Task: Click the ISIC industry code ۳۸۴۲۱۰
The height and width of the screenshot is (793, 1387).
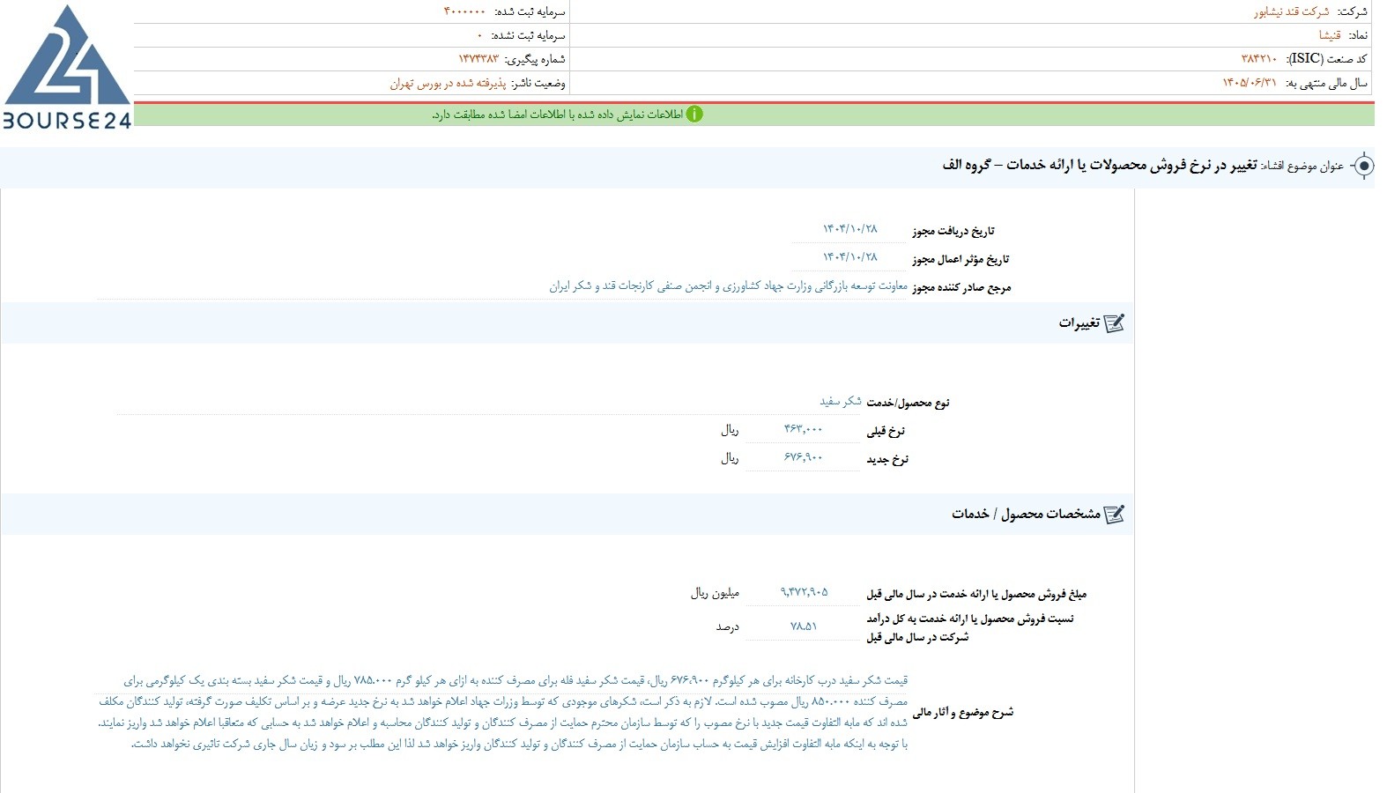Action: pyautogui.click(x=1258, y=59)
